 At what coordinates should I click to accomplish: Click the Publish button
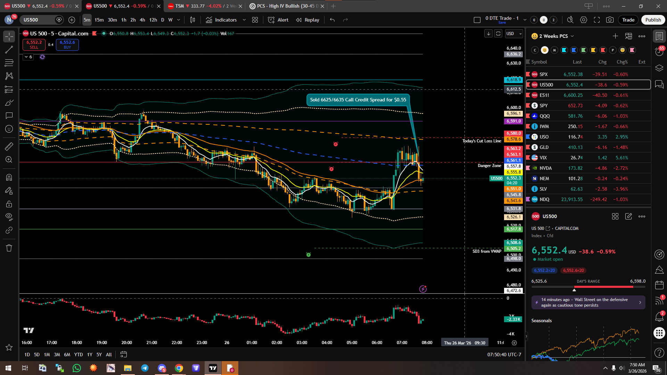click(x=653, y=20)
